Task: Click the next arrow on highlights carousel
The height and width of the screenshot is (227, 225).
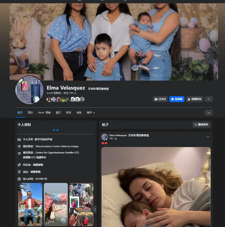Action: pyautogui.click(x=95, y=209)
